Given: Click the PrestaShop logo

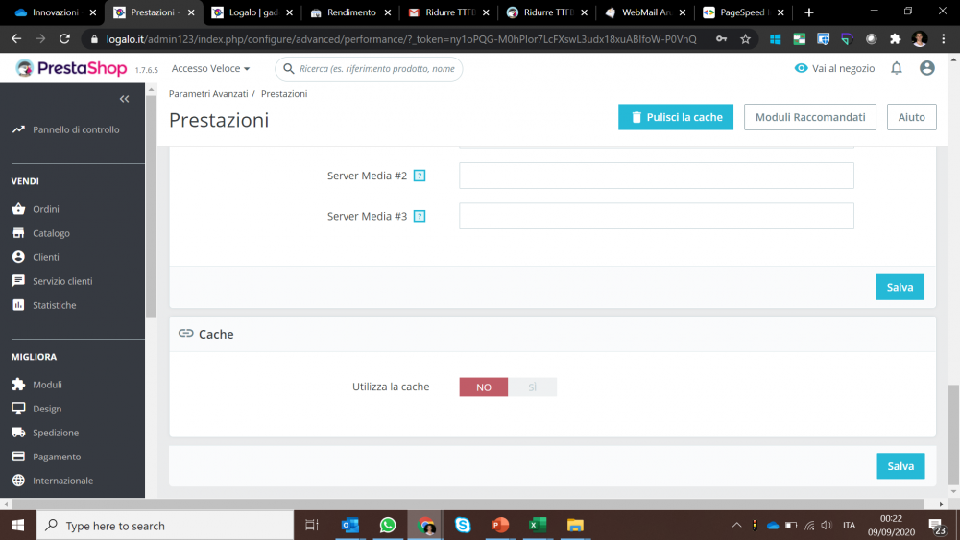Looking at the screenshot, I should coord(71,68).
